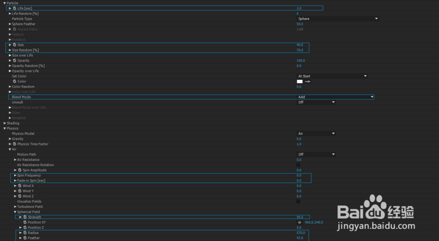439x241 pixels.
Task: Select the Set Color label
Action: tap(19, 76)
